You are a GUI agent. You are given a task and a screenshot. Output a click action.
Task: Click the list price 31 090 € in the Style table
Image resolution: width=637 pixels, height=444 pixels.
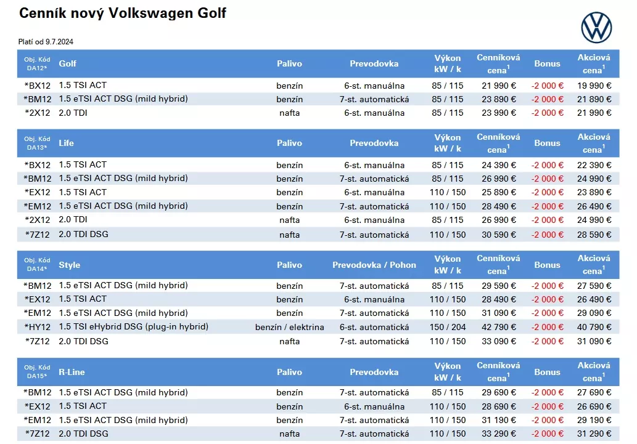coord(498,313)
